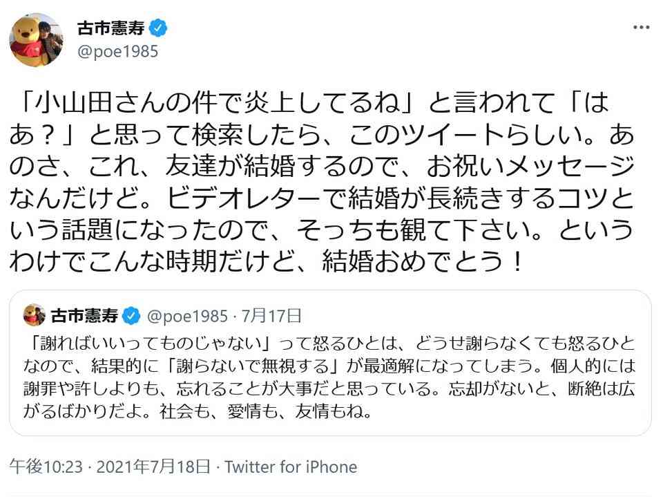Open the @poe1985 handle below the top name
The height and width of the screenshot is (497, 663).
pos(117,53)
